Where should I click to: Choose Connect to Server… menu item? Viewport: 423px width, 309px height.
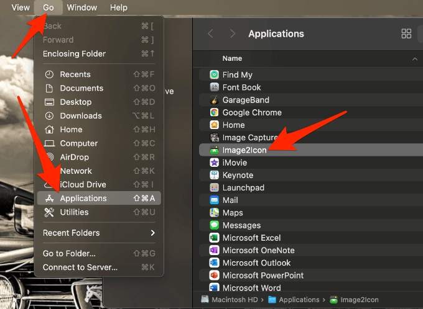99,267
